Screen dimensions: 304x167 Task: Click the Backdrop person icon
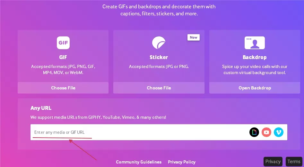[x=255, y=43]
